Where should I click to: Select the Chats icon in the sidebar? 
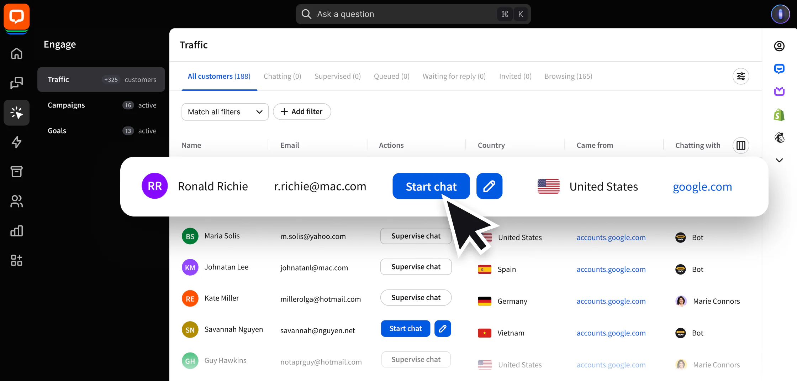coord(16,83)
